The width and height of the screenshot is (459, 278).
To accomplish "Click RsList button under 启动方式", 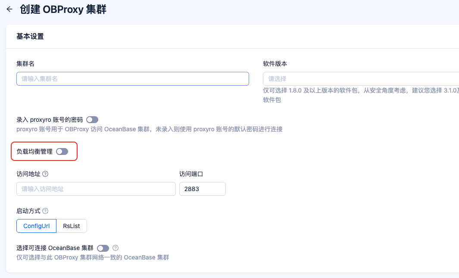I will coord(71,225).
